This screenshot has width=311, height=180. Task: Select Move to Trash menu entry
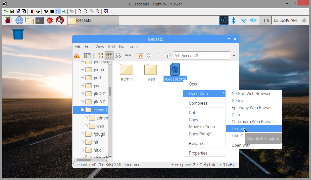click(x=204, y=127)
